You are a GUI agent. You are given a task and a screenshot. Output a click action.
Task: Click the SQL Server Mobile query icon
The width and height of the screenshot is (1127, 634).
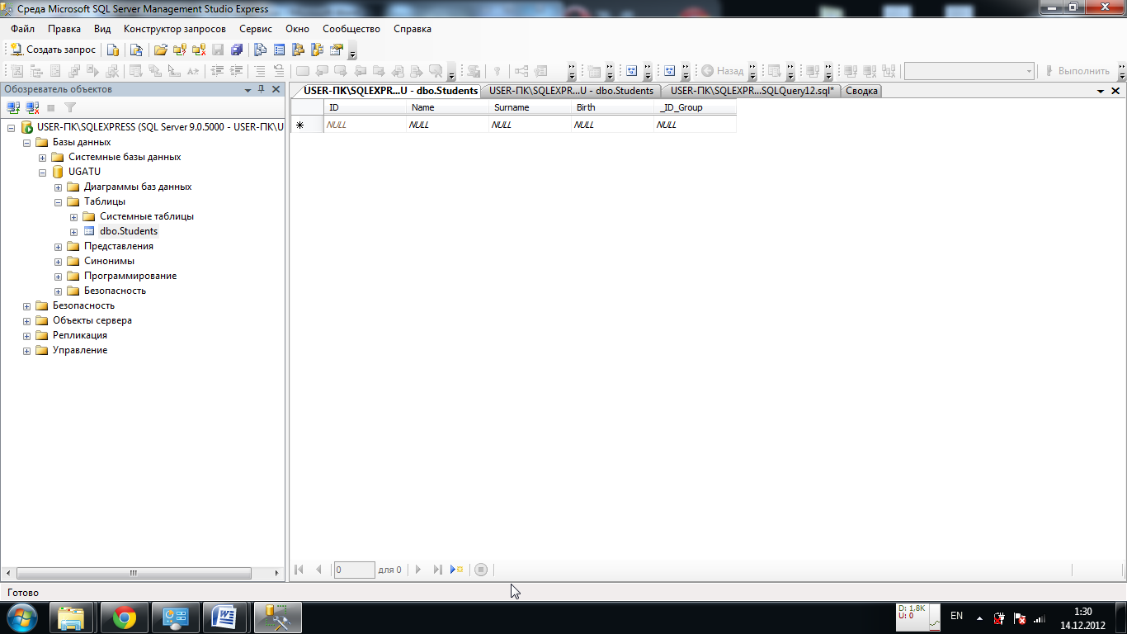136,50
